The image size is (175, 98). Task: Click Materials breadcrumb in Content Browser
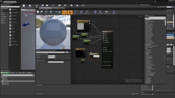[29, 73]
